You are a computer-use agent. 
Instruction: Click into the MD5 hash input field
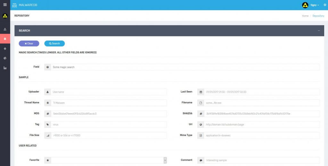tap(109, 114)
